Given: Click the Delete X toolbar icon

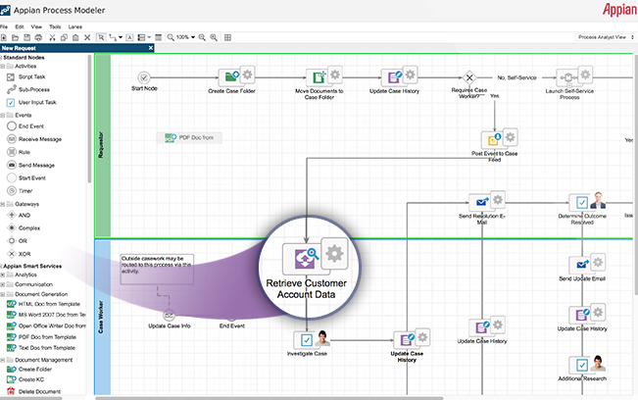Looking at the screenshot, I should click(87, 37).
